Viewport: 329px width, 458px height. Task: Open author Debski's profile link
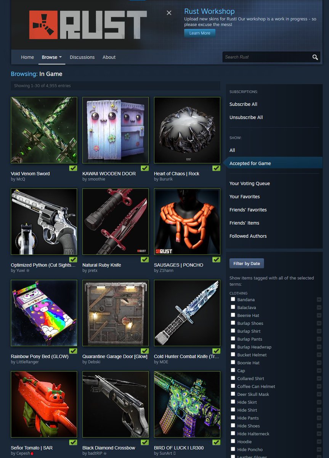[x=94, y=362]
